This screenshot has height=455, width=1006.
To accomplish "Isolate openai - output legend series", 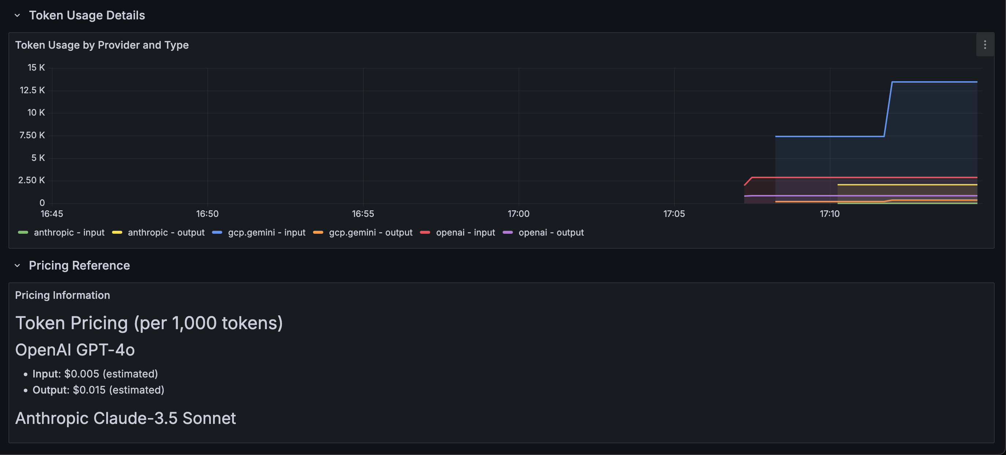I will coord(551,233).
